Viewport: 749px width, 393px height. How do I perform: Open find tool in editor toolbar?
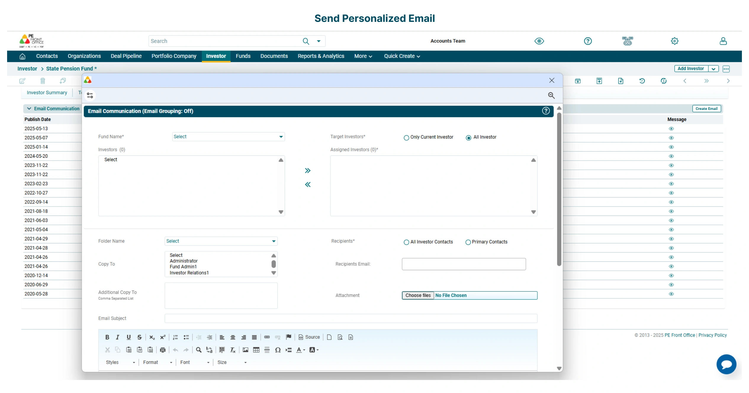199,350
